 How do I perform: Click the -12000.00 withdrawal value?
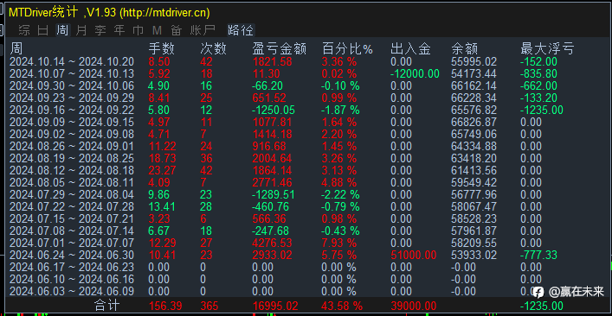415,73
